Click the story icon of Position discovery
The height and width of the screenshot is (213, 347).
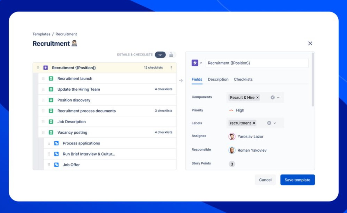tap(51, 100)
